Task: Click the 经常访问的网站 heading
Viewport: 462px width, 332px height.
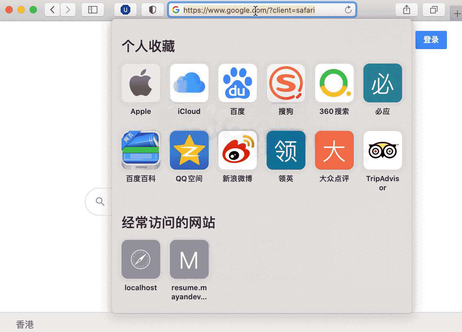Action: coord(168,223)
